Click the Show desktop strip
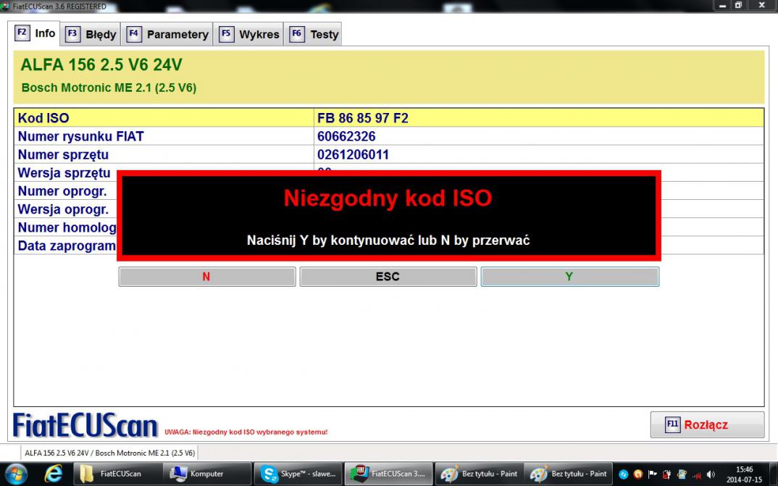Viewport: 778px width, 486px height. [x=773, y=474]
